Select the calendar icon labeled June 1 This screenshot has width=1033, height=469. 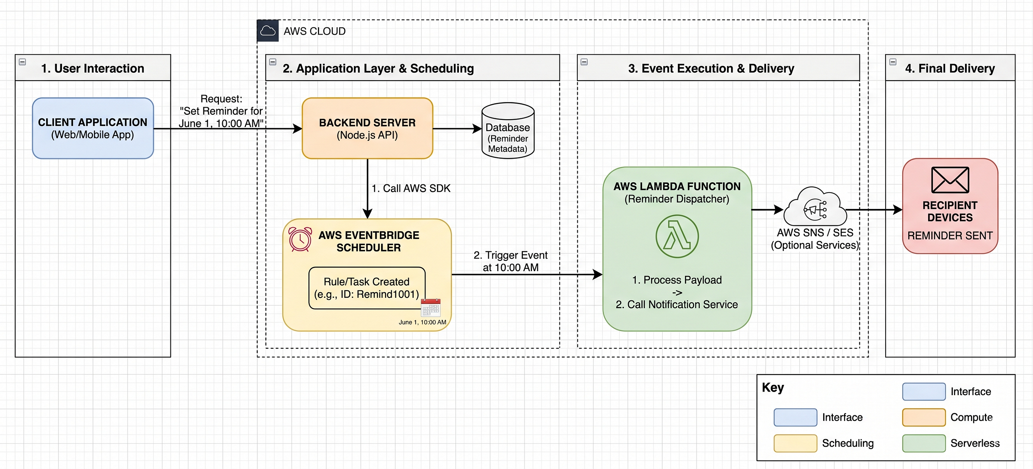point(431,308)
